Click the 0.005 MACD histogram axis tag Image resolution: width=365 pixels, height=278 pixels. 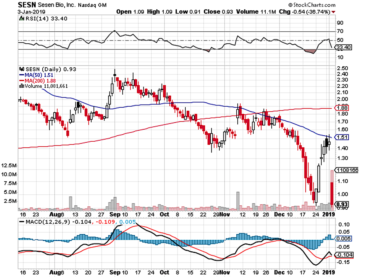coord(344,239)
